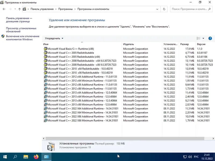This screenshot has height=161, width=215.
Task: Click the volume icon in the system tray
Action: pos(190,157)
